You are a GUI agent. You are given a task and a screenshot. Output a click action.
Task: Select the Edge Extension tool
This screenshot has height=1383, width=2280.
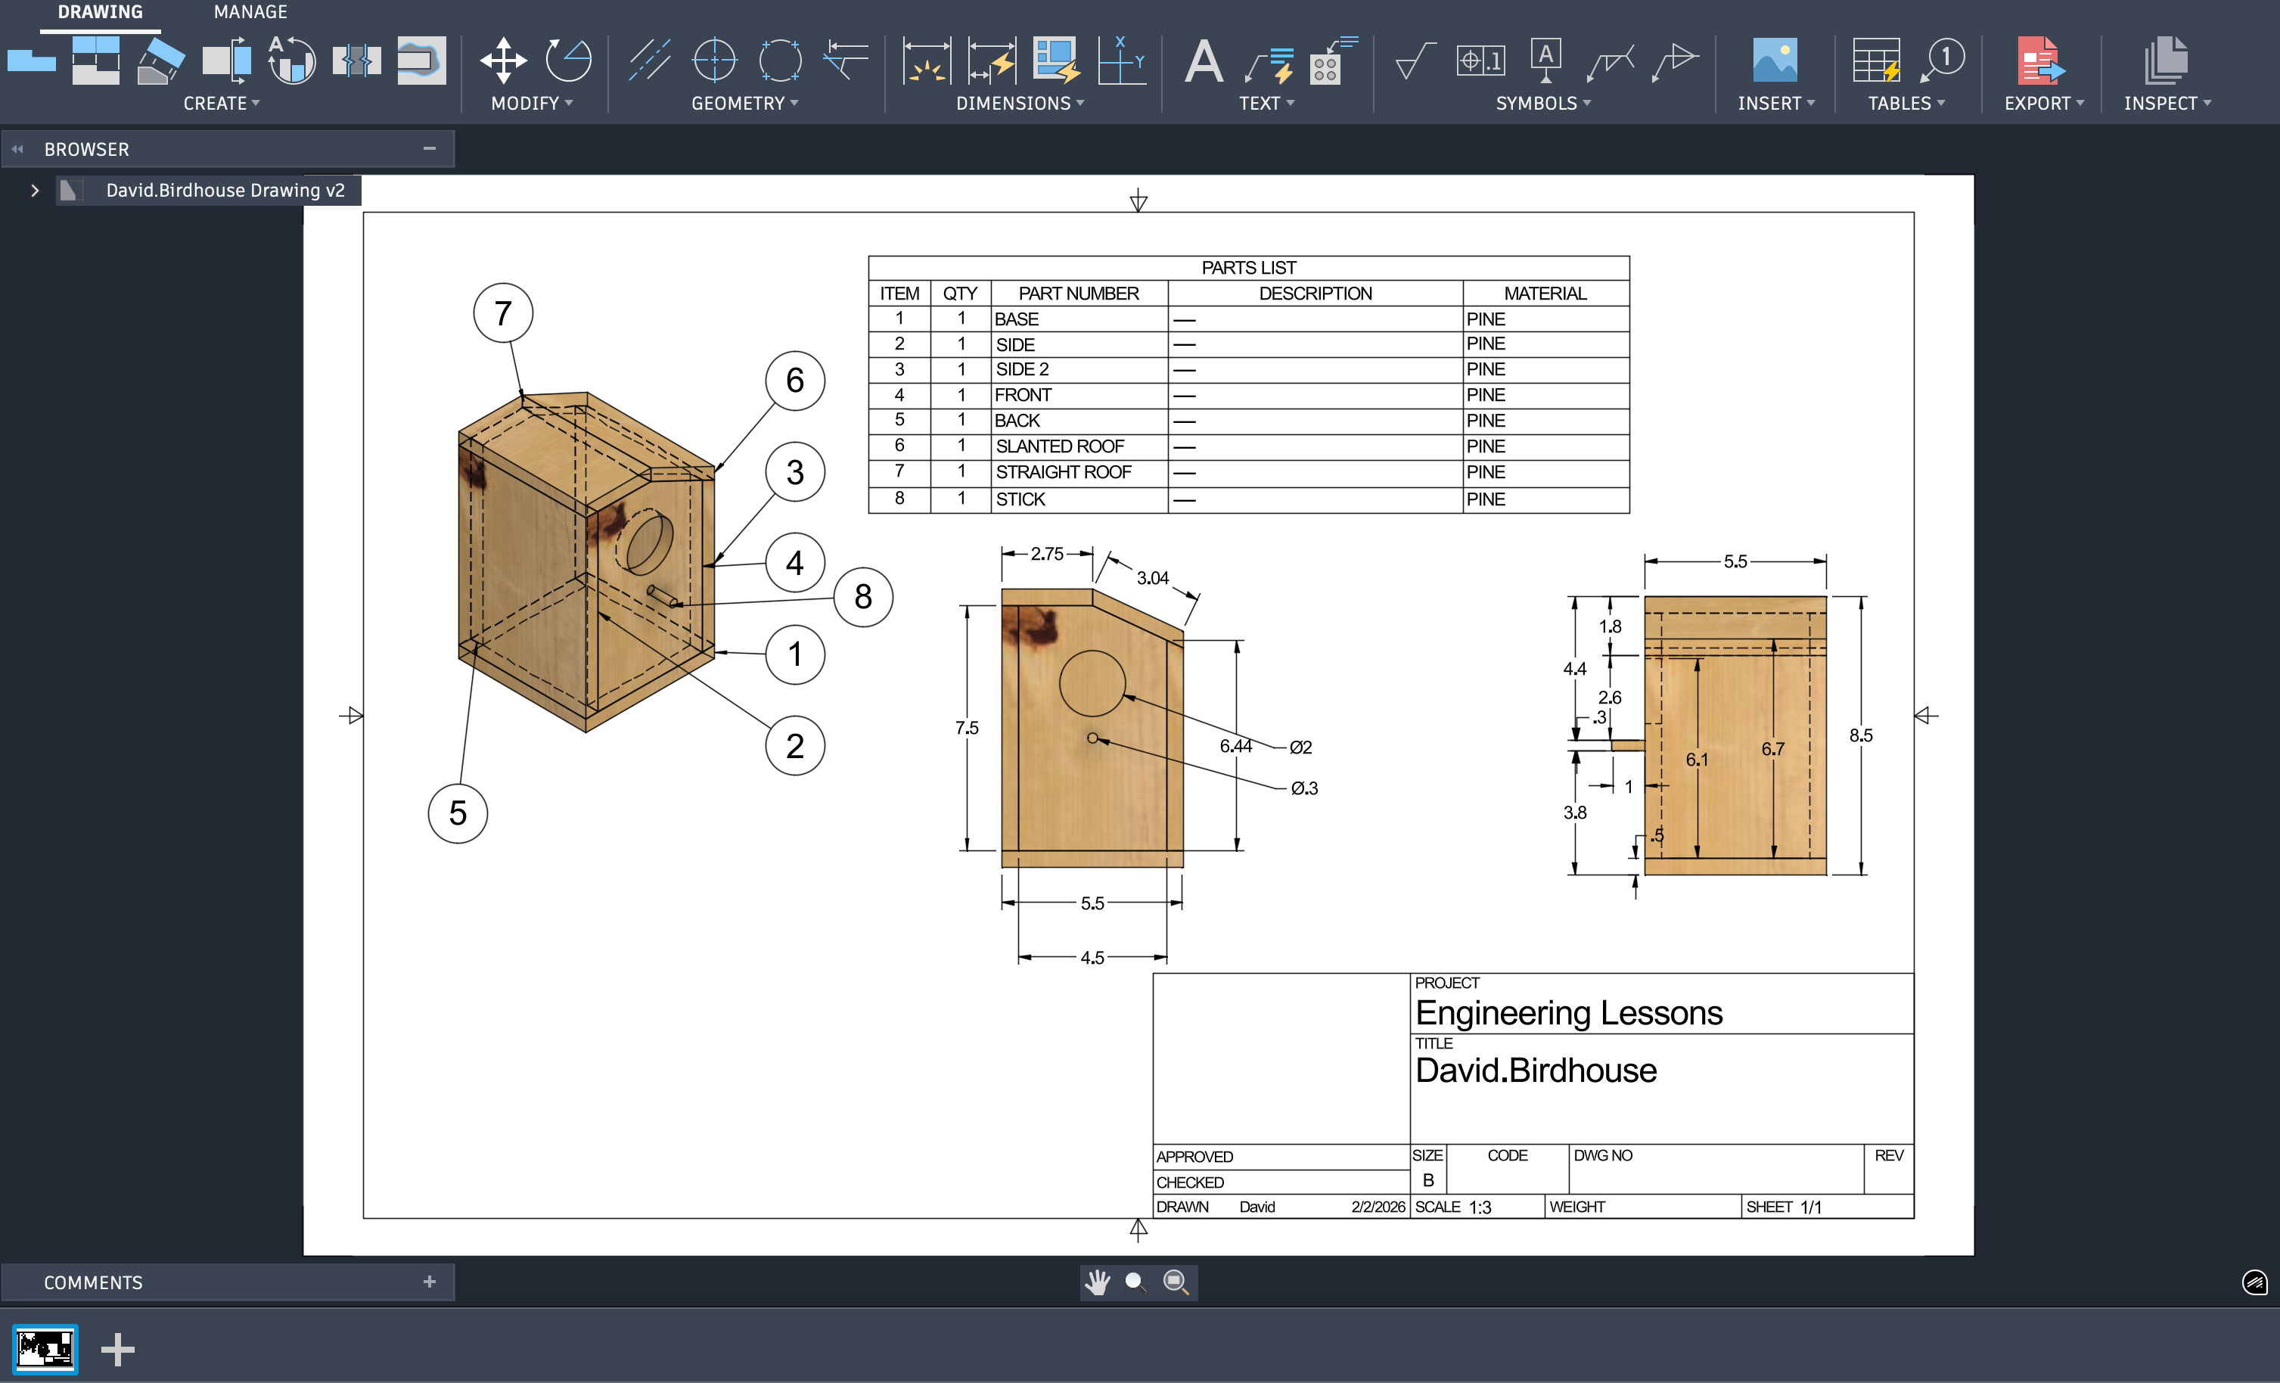(x=845, y=61)
